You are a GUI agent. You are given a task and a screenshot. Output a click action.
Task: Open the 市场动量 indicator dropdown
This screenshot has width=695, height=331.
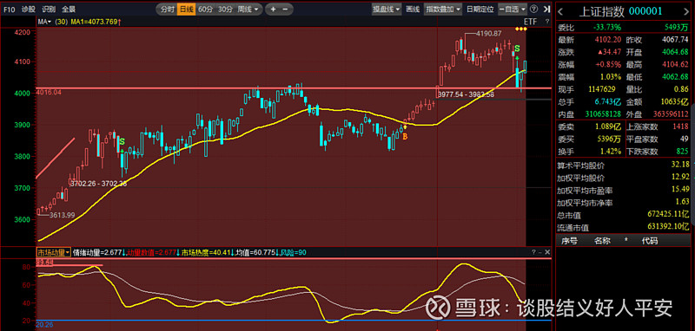[53, 252]
